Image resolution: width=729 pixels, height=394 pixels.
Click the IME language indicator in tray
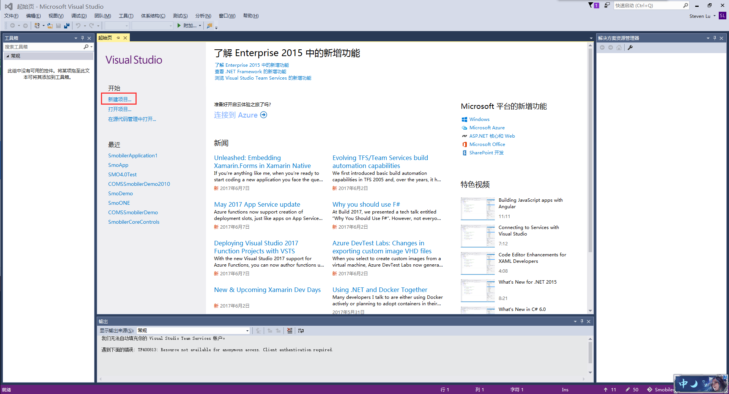(683, 384)
